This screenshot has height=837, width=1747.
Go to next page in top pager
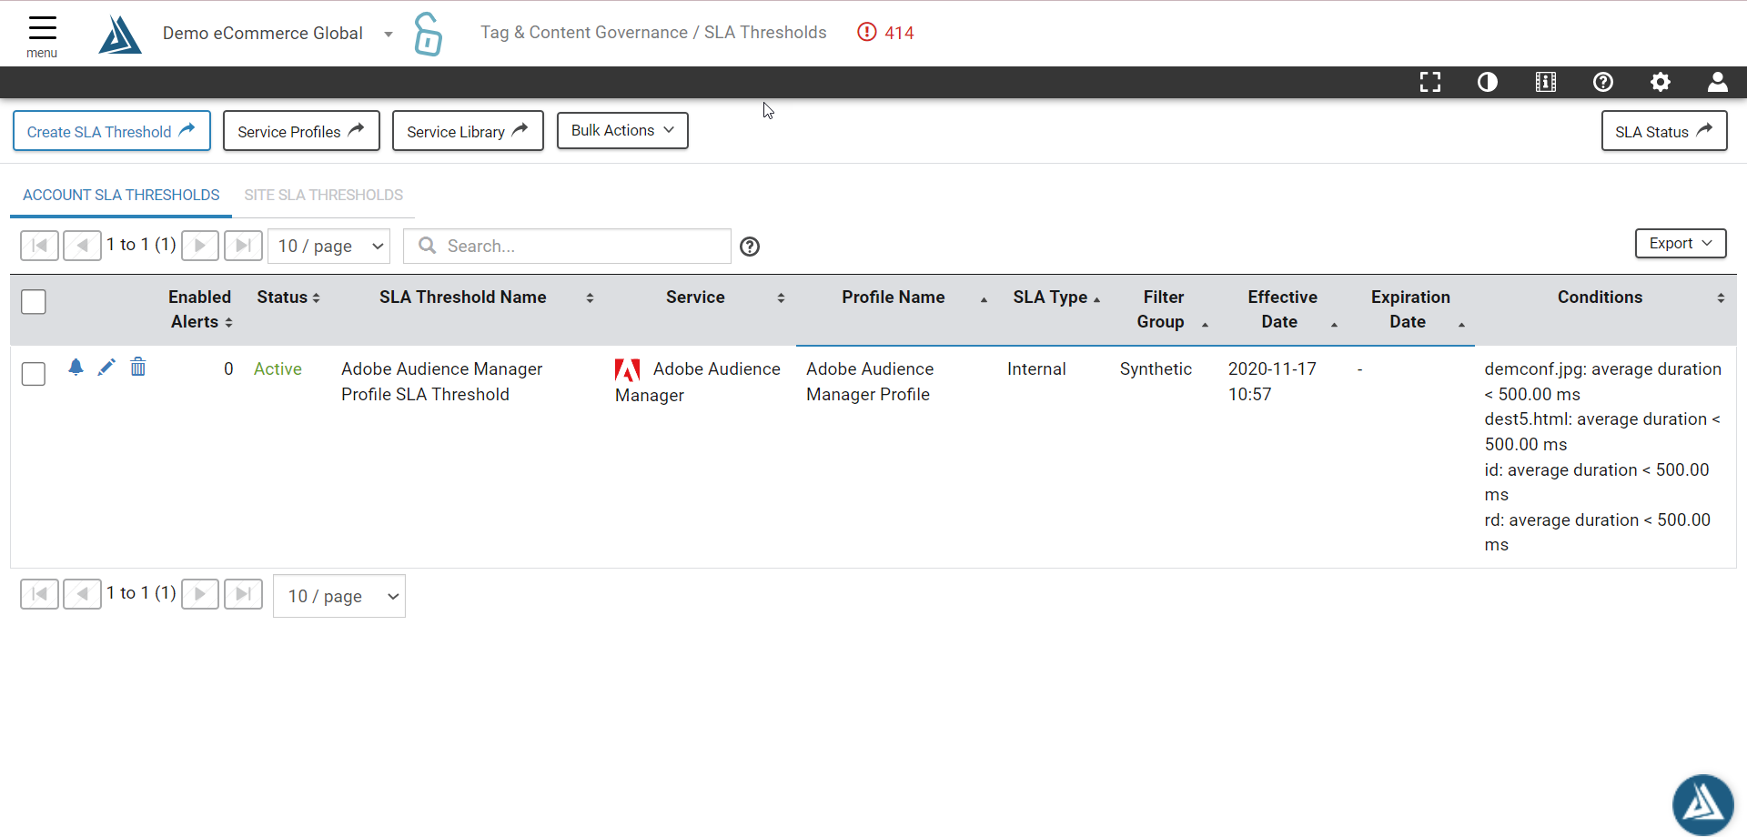click(200, 246)
